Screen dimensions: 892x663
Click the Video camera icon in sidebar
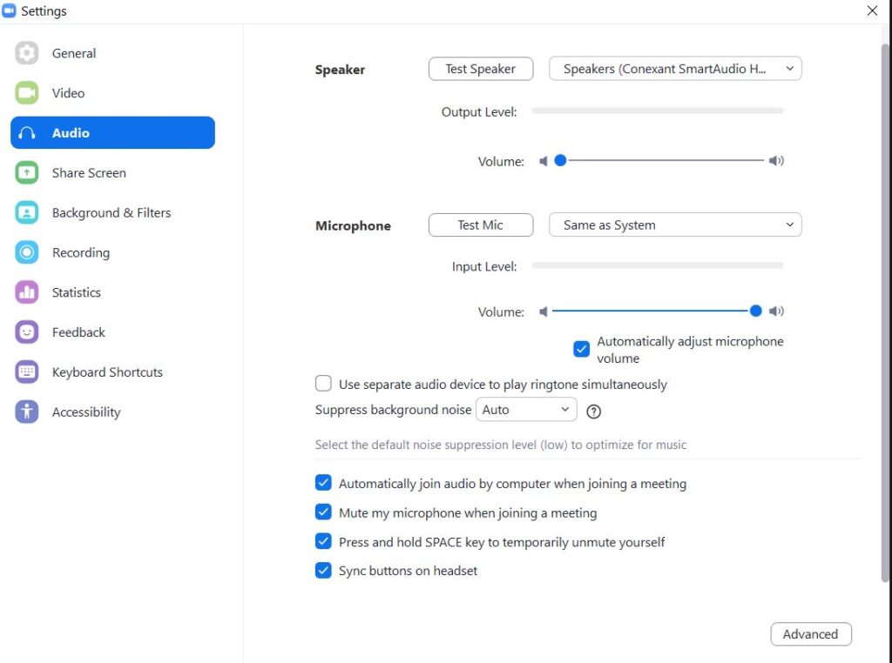pos(27,93)
